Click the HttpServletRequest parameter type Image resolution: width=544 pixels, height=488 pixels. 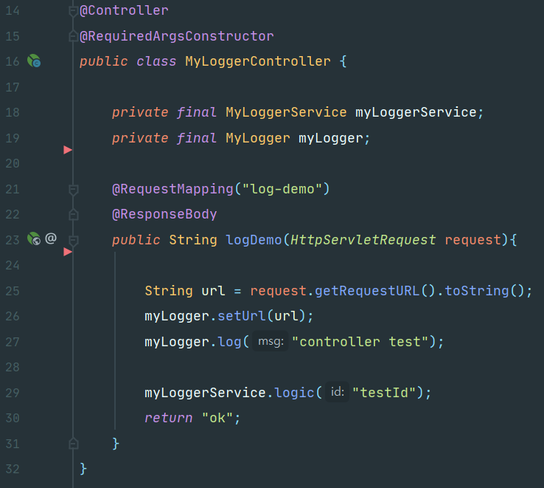coord(363,240)
